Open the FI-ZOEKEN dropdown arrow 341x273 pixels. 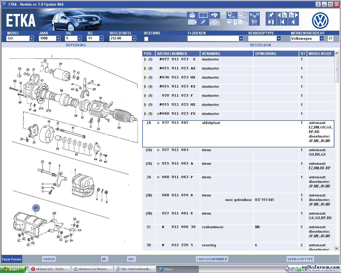click(x=241, y=38)
